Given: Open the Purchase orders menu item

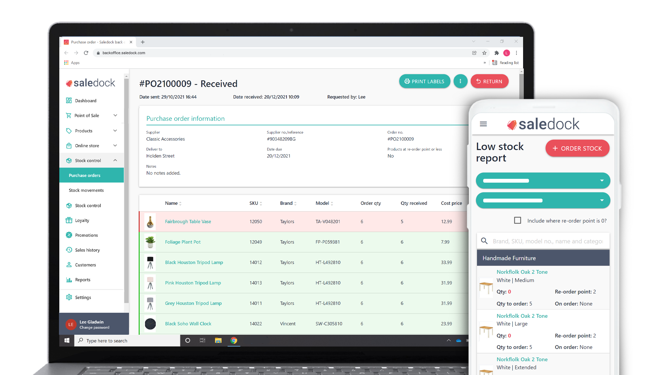Looking at the screenshot, I should tap(85, 175).
